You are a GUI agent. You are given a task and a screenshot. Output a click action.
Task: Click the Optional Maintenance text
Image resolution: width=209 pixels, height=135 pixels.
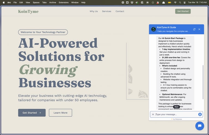[172, 94]
